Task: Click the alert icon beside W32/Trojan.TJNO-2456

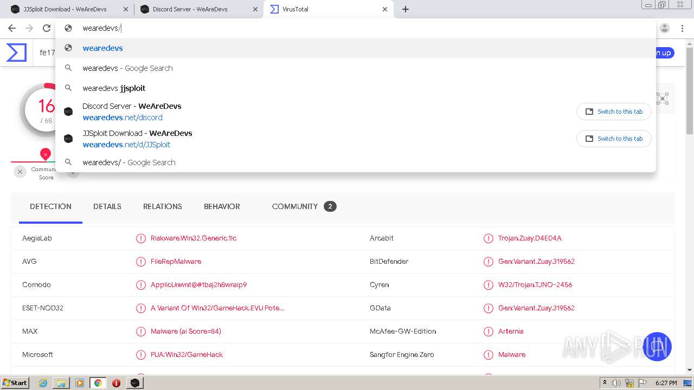Action: coord(489,285)
